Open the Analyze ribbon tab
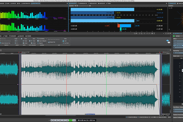 pyautogui.click(x=21, y=36)
